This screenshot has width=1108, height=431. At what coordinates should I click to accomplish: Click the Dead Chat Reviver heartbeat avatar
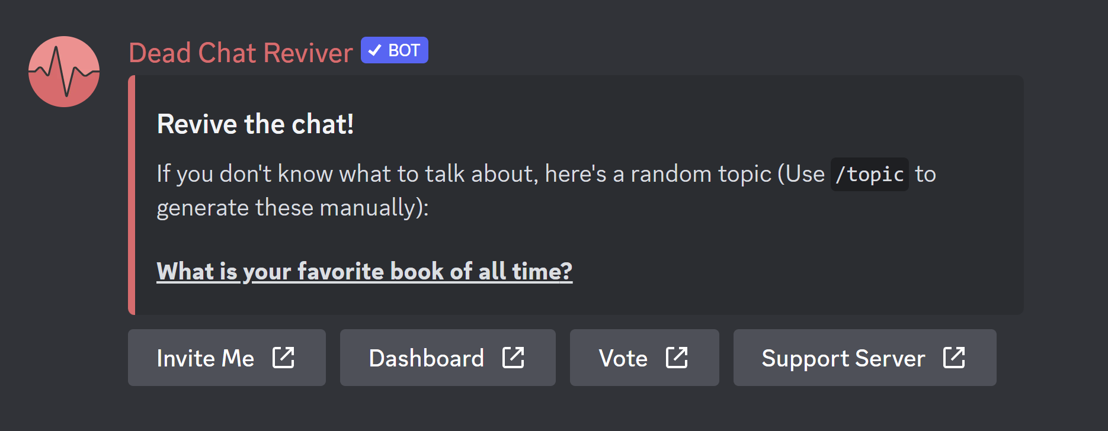coord(64,72)
